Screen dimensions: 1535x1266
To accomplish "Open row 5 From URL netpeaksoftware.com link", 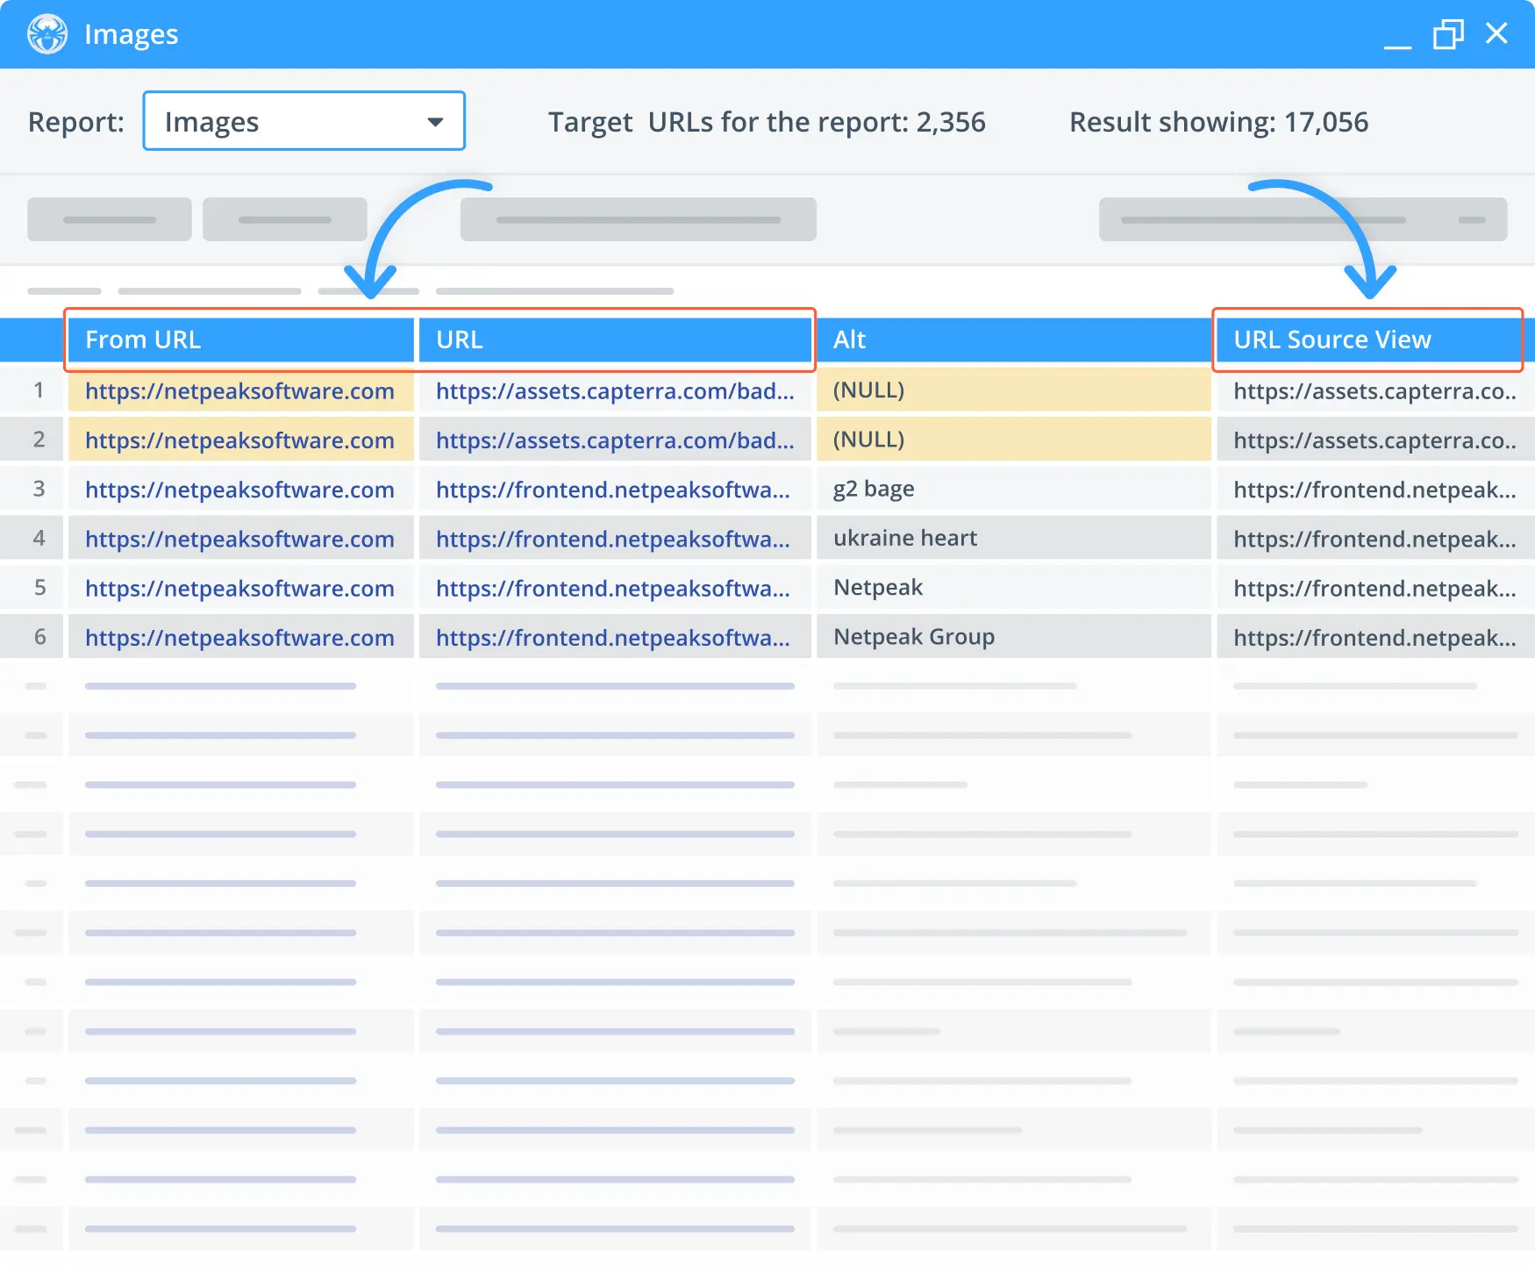I will tap(239, 588).
